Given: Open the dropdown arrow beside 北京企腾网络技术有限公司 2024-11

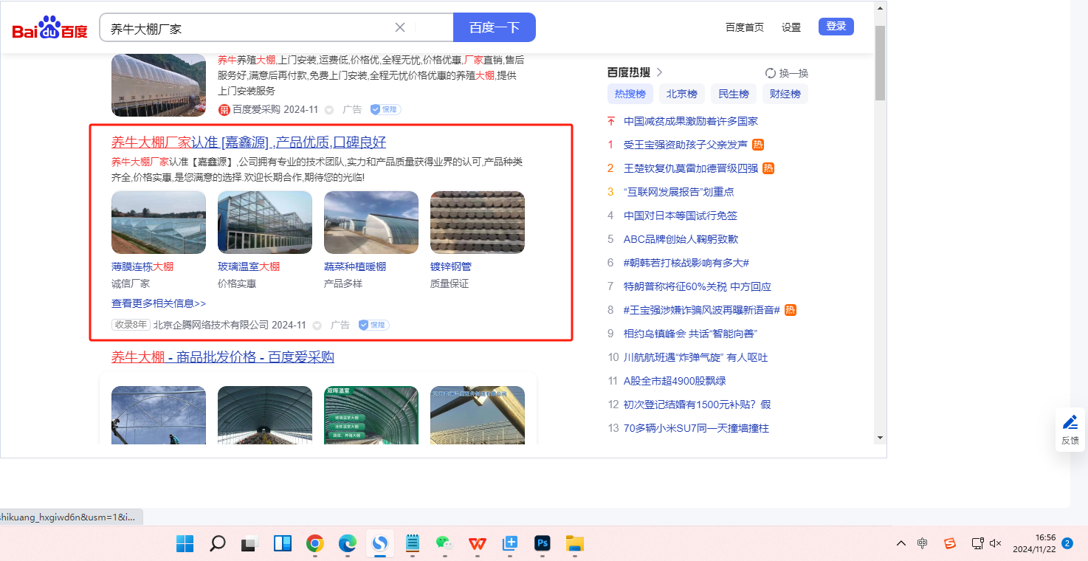Looking at the screenshot, I should coord(317,326).
